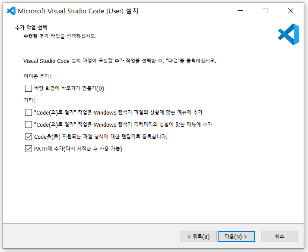The image size is (308, 252).
Task: Close the installer window
Action: click(291, 11)
